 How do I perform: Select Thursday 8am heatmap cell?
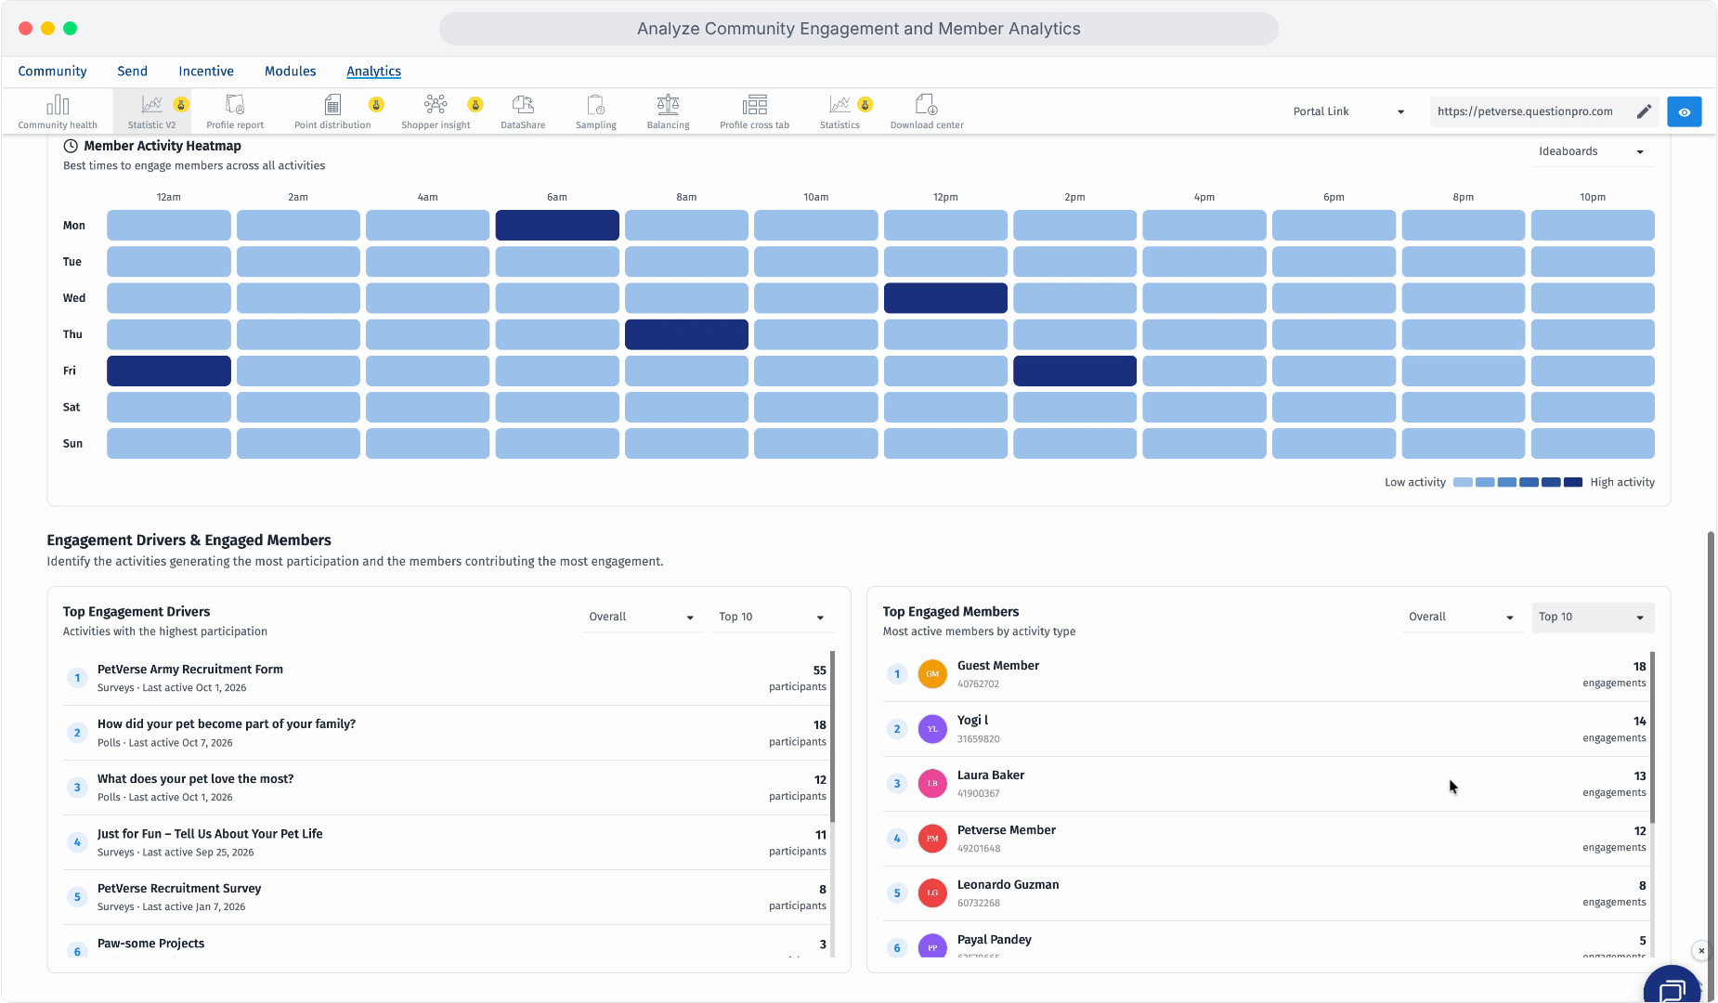686,334
